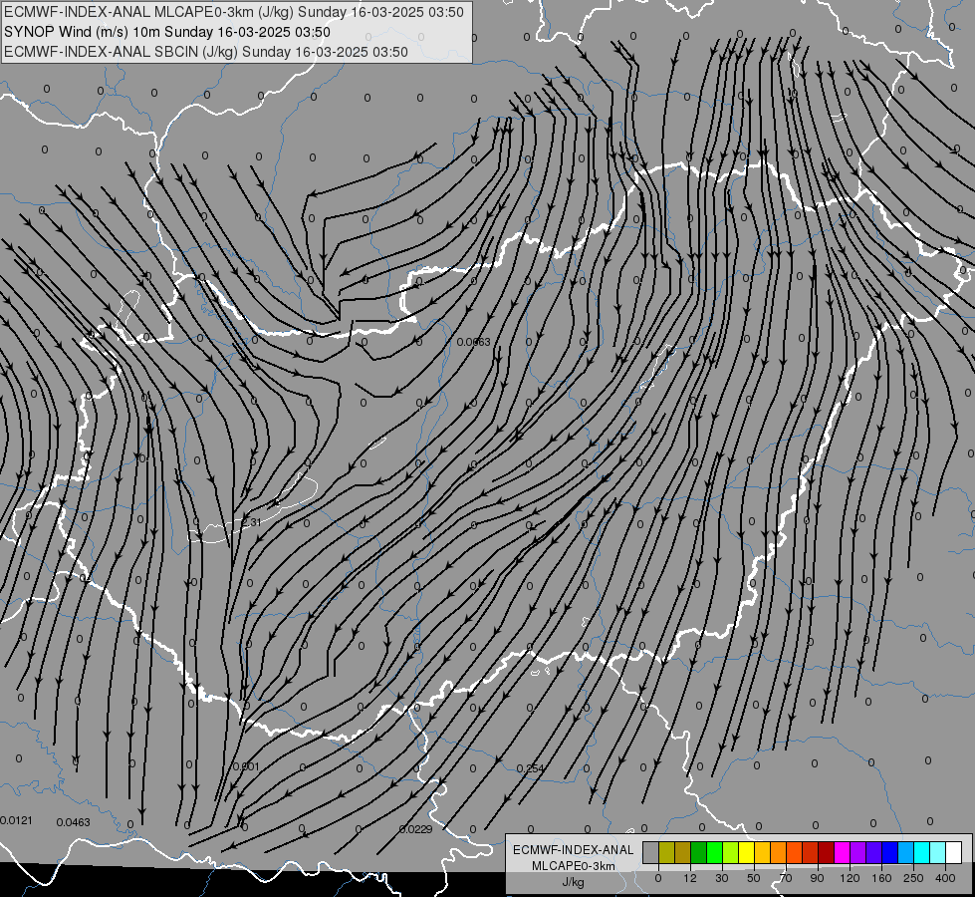Click the legend tick value 90
Screen dimensions: 975x897
[x=817, y=878]
